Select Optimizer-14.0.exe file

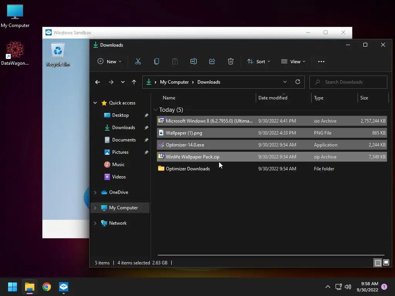[x=272, y=145]
